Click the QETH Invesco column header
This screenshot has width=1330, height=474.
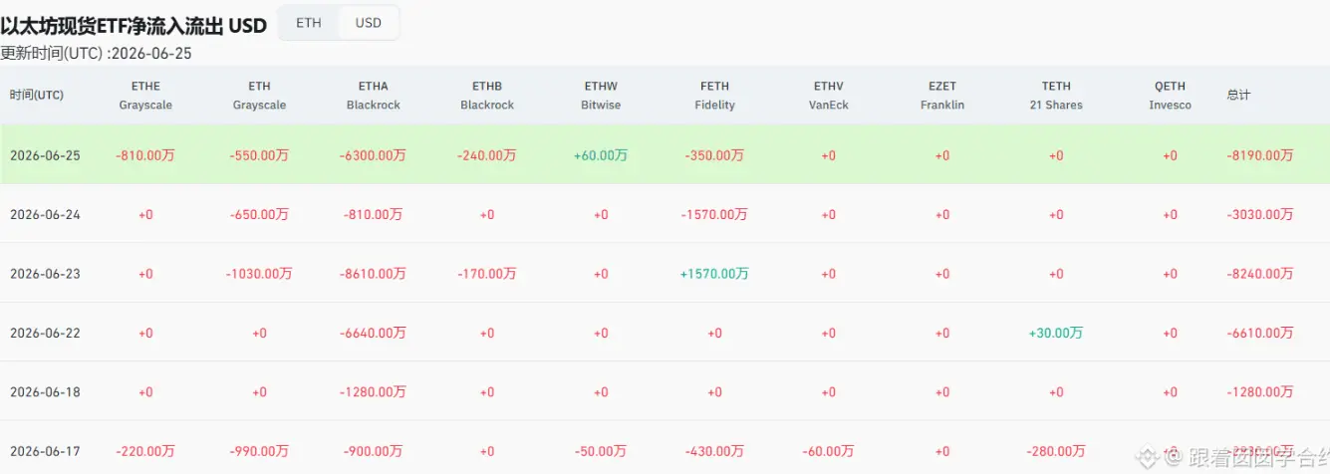(1170, 96)
